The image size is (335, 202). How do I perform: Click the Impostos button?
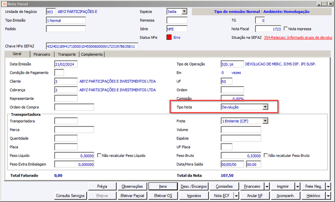click(x=193, y=196)
